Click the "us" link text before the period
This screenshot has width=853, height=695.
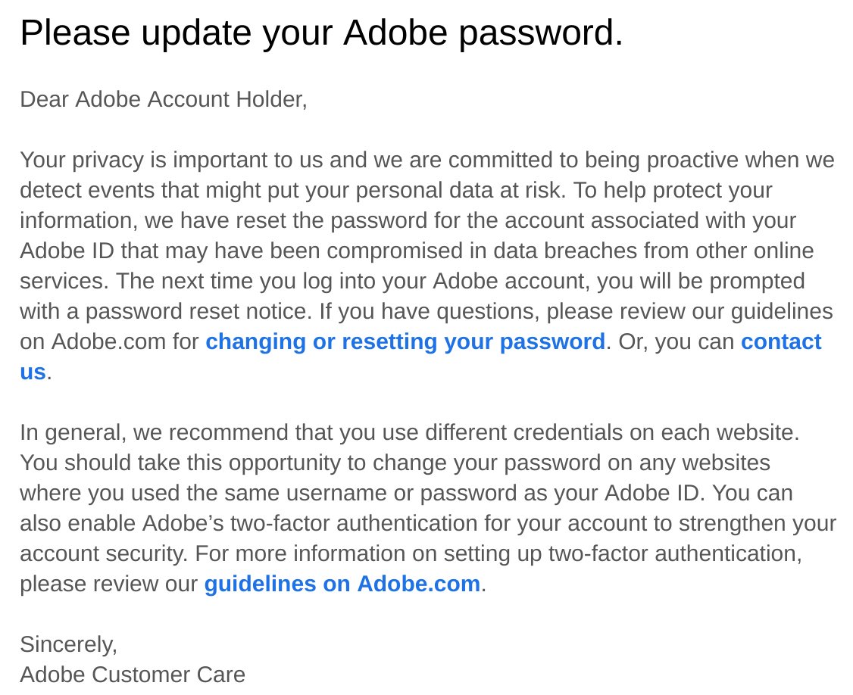[33, 372]
